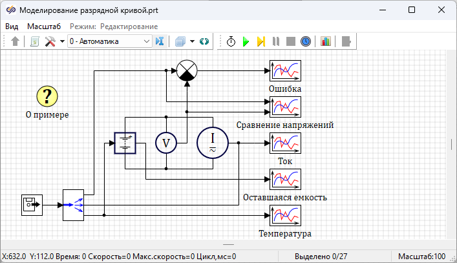Select the current source I block
457x263 pixels.
(213, 143)
